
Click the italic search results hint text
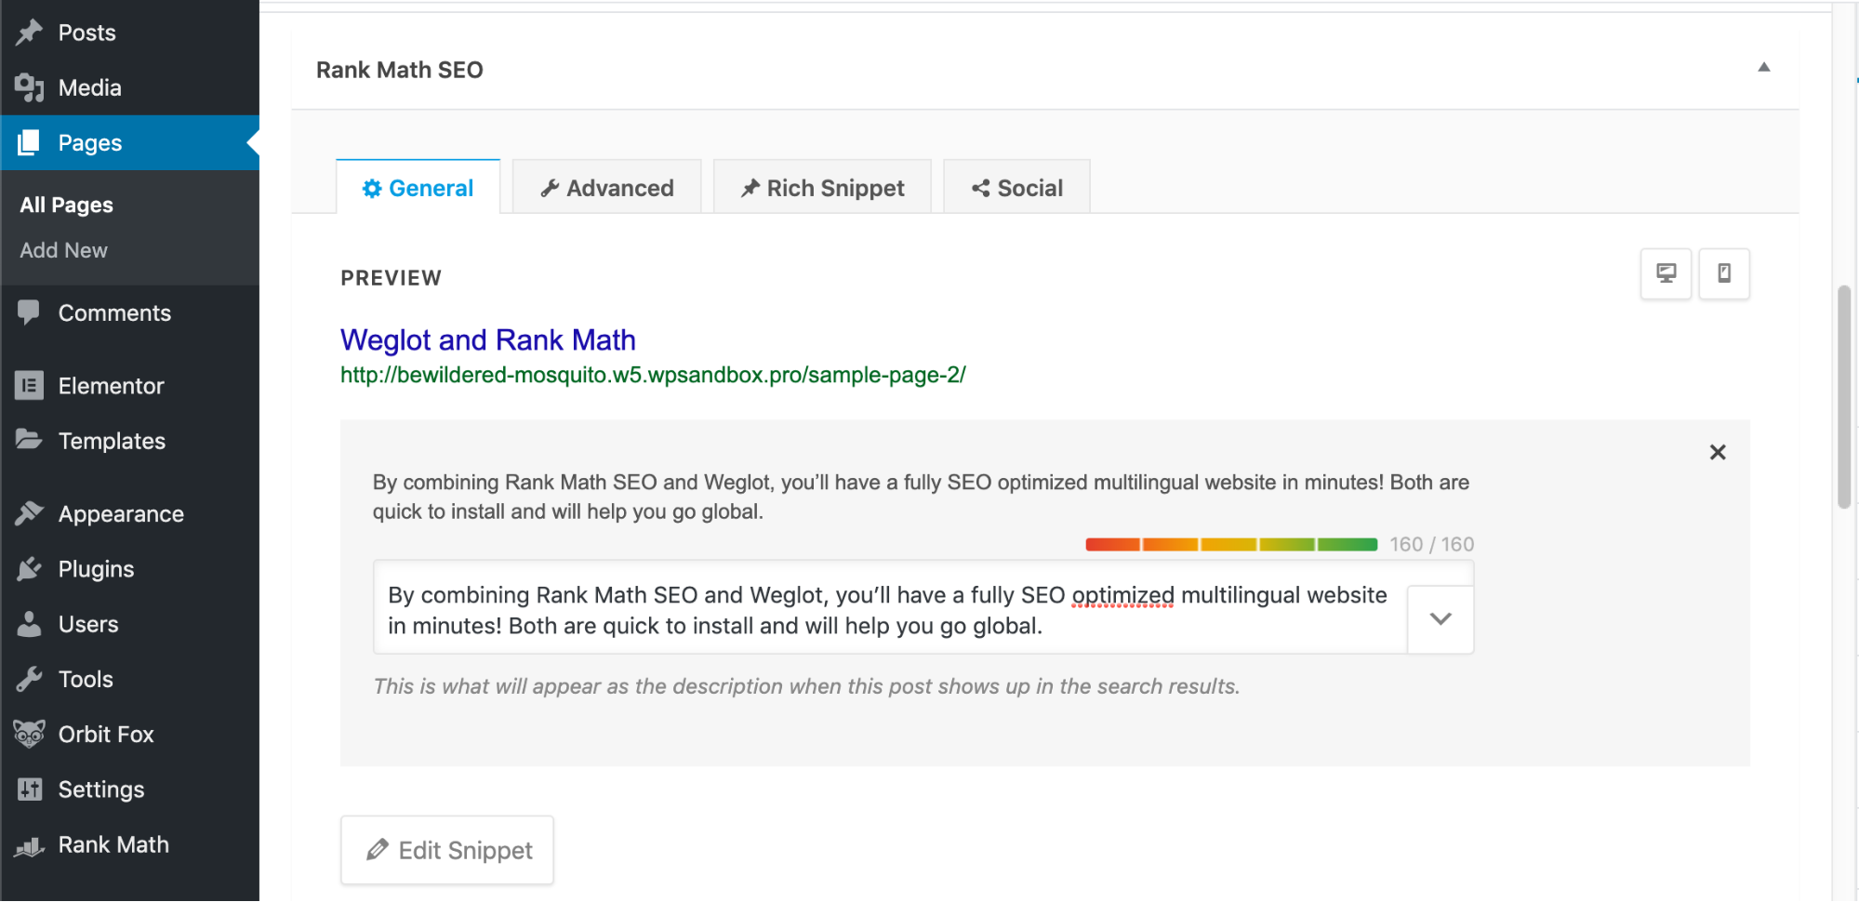(x=806, y=686)
